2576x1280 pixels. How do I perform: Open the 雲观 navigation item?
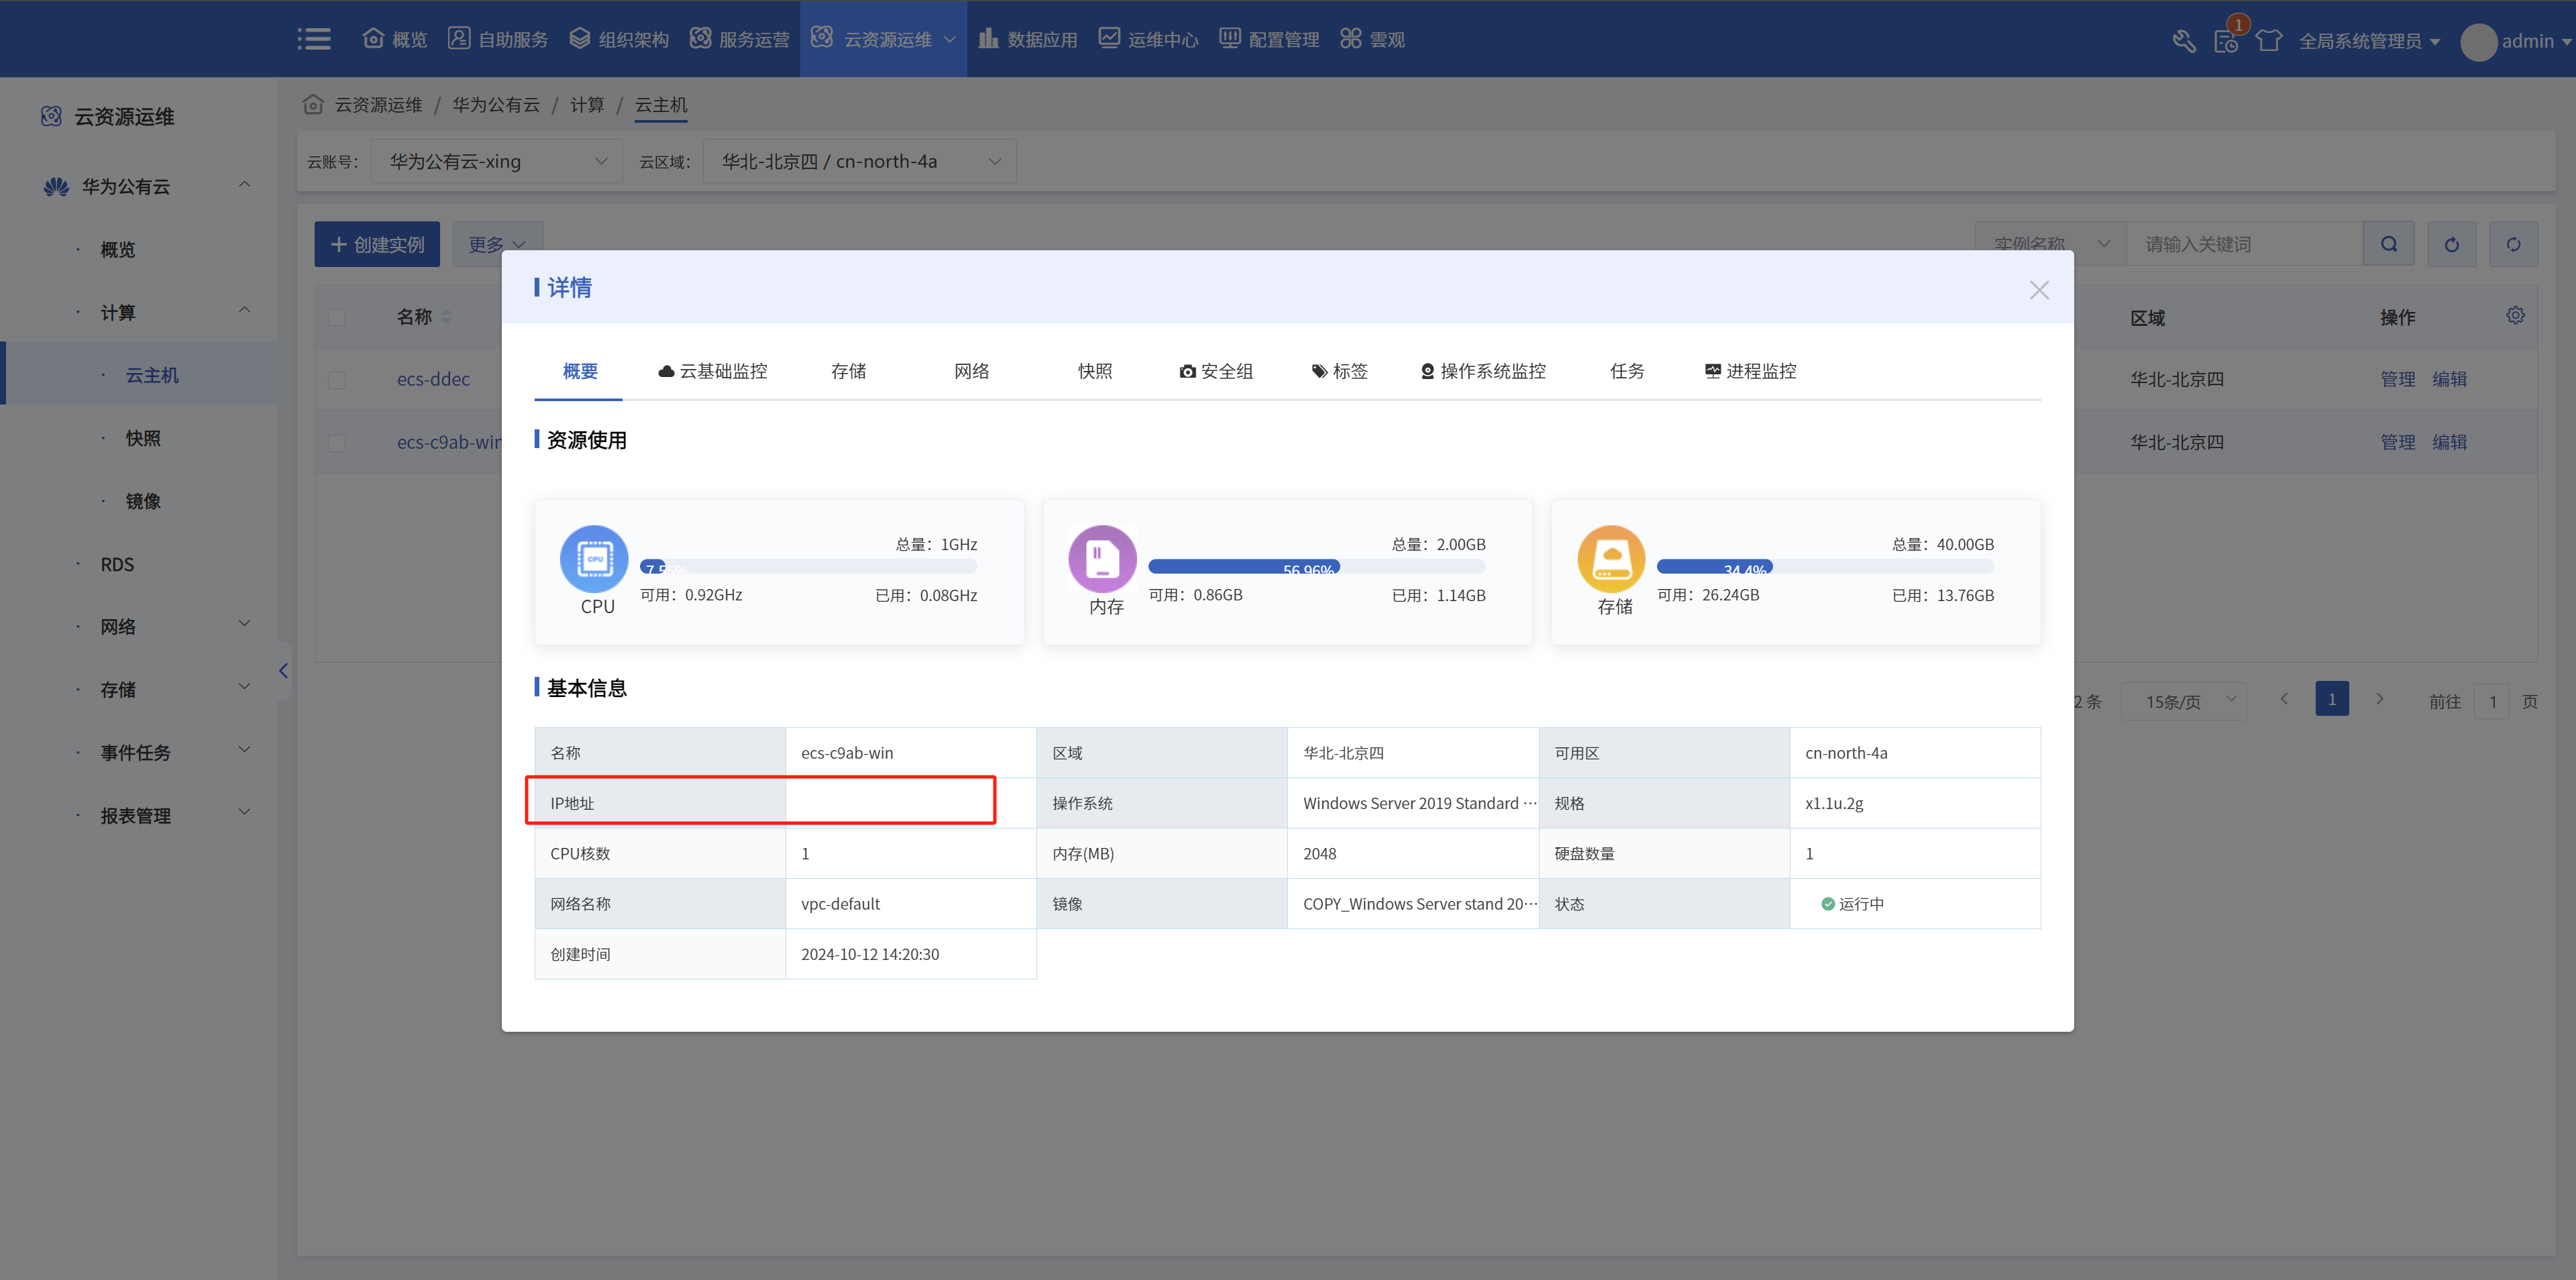1372,39
